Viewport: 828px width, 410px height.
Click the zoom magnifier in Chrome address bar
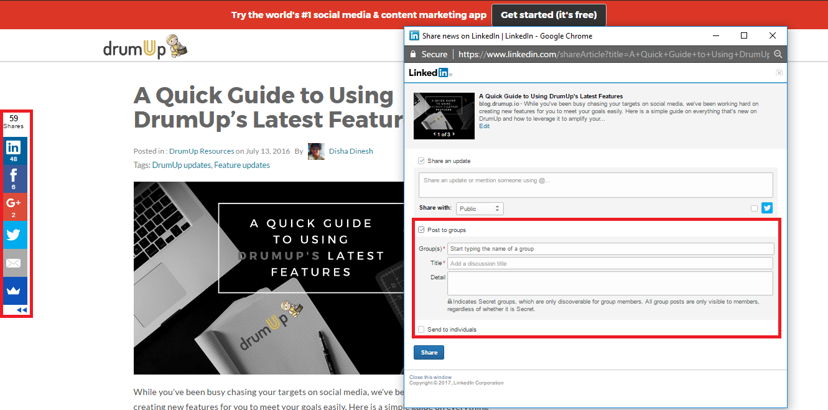click(778, 55)
